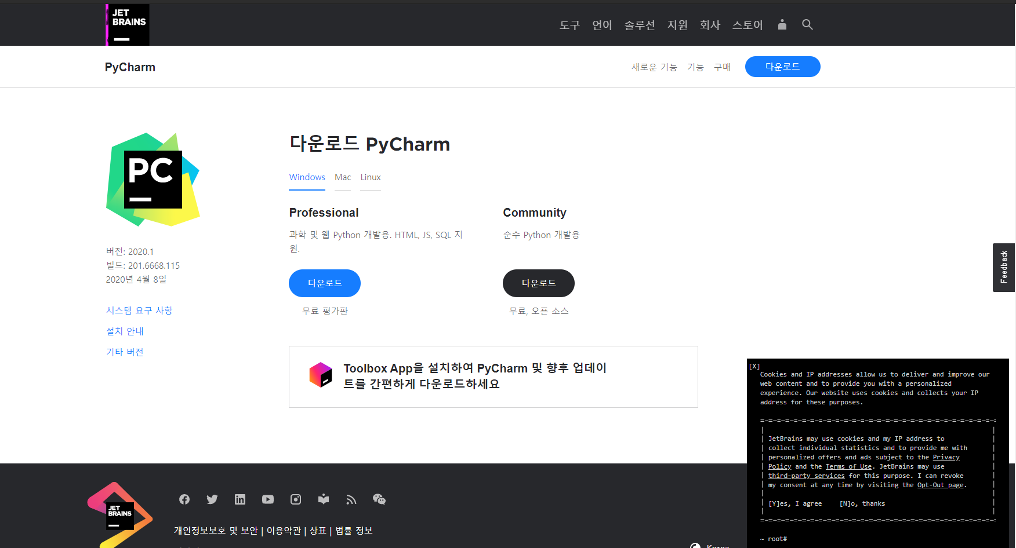Viewport: 1016px width, 548px height.
Task: Click the 'Community' edition heading
Action: click(535, 213)
